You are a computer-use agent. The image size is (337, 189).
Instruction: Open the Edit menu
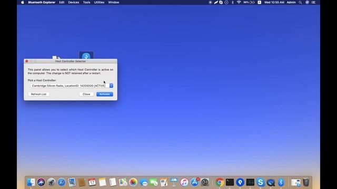tap(62, 2)
